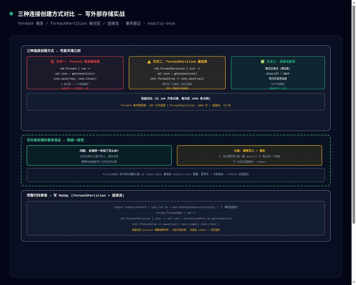The image size is (356, 285).
Task: Click the code conn.save(row); conn.close()
Action: point(75,79)
